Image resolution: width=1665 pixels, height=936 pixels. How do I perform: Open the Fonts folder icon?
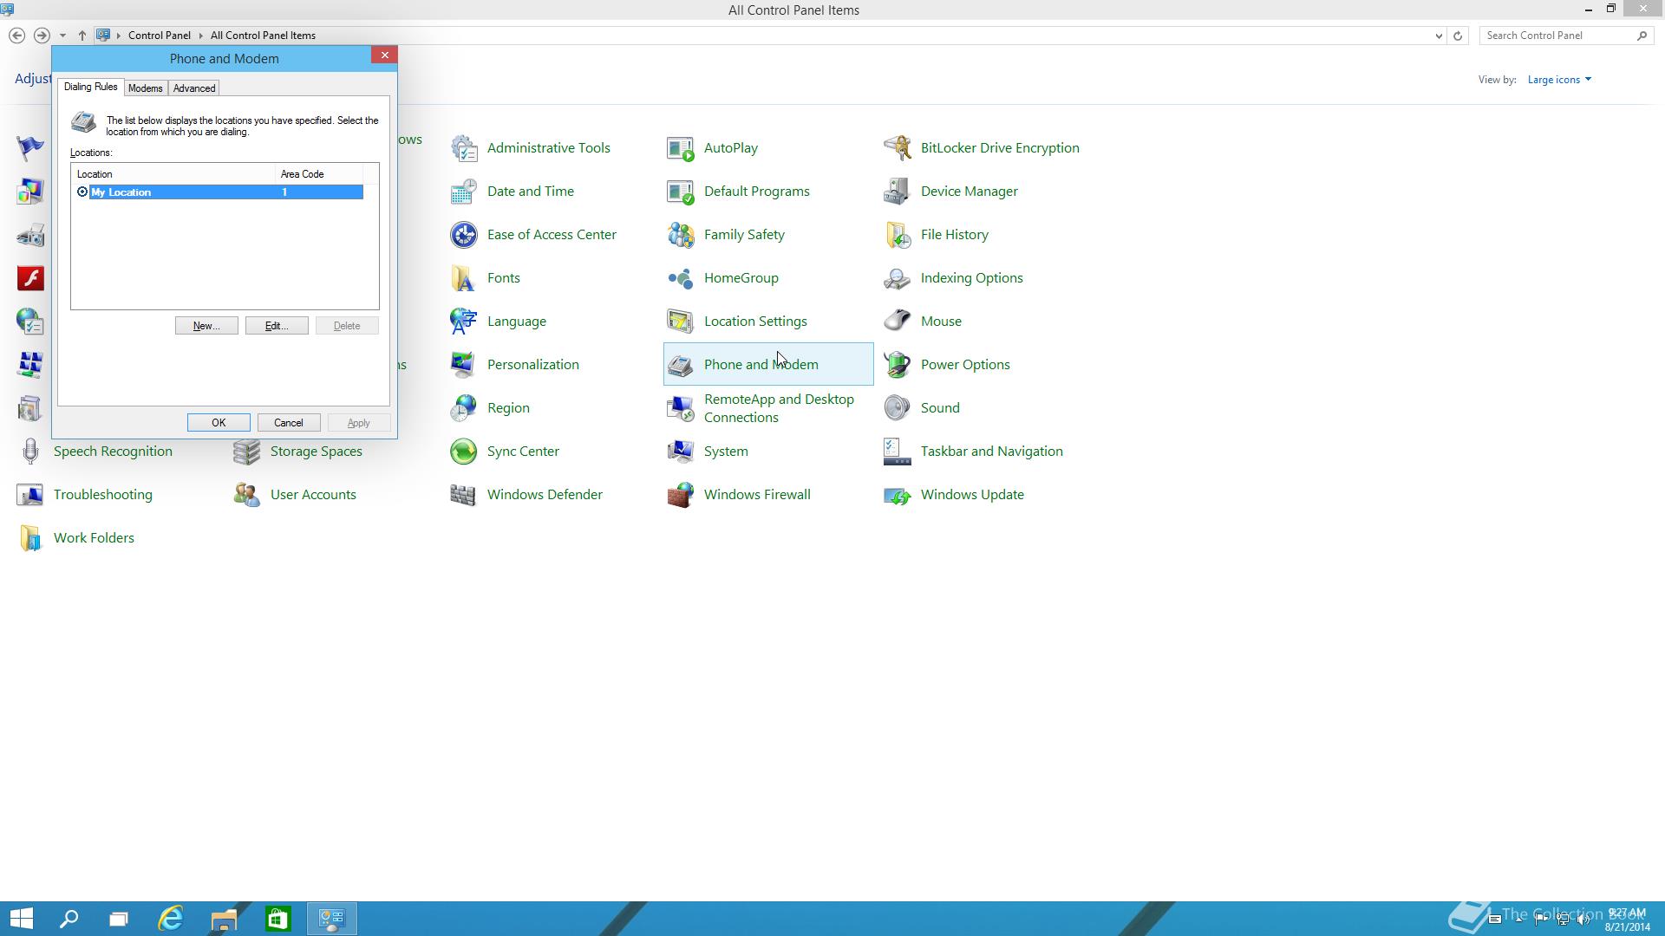pyautogui.click(x=464, y=278)
